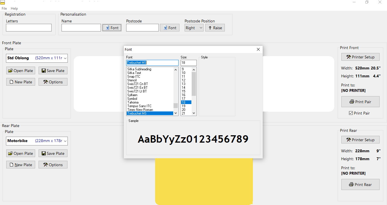Click the Save Plate button under Front Plate
The width and height of the screenshot is (387, 205).
53,70
